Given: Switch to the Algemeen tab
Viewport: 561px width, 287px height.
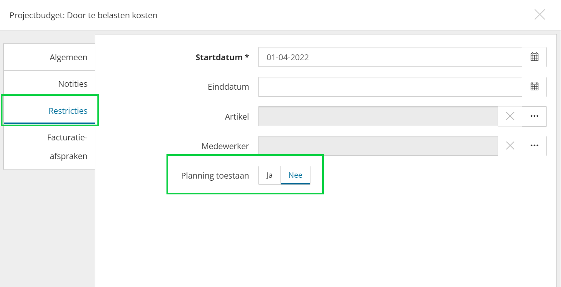Looking at the screenshot, I should click(x=68, y=57).
